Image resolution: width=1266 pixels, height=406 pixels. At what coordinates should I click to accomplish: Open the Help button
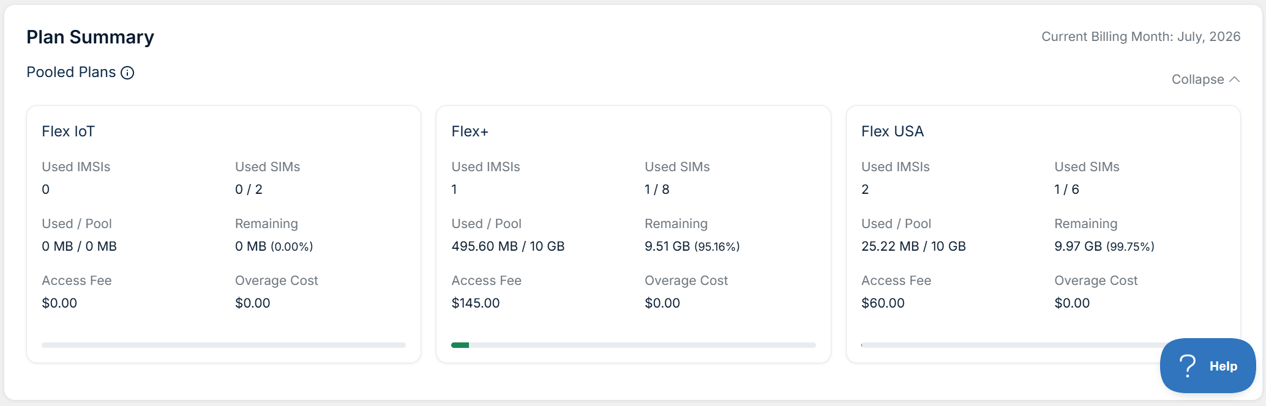point(1208,366)
